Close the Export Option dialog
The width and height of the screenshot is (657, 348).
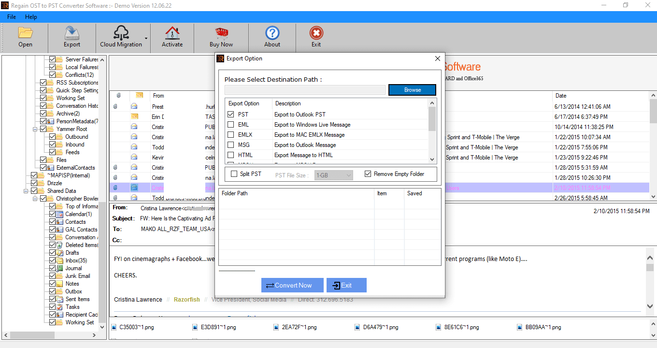click(x=438, y=58)
